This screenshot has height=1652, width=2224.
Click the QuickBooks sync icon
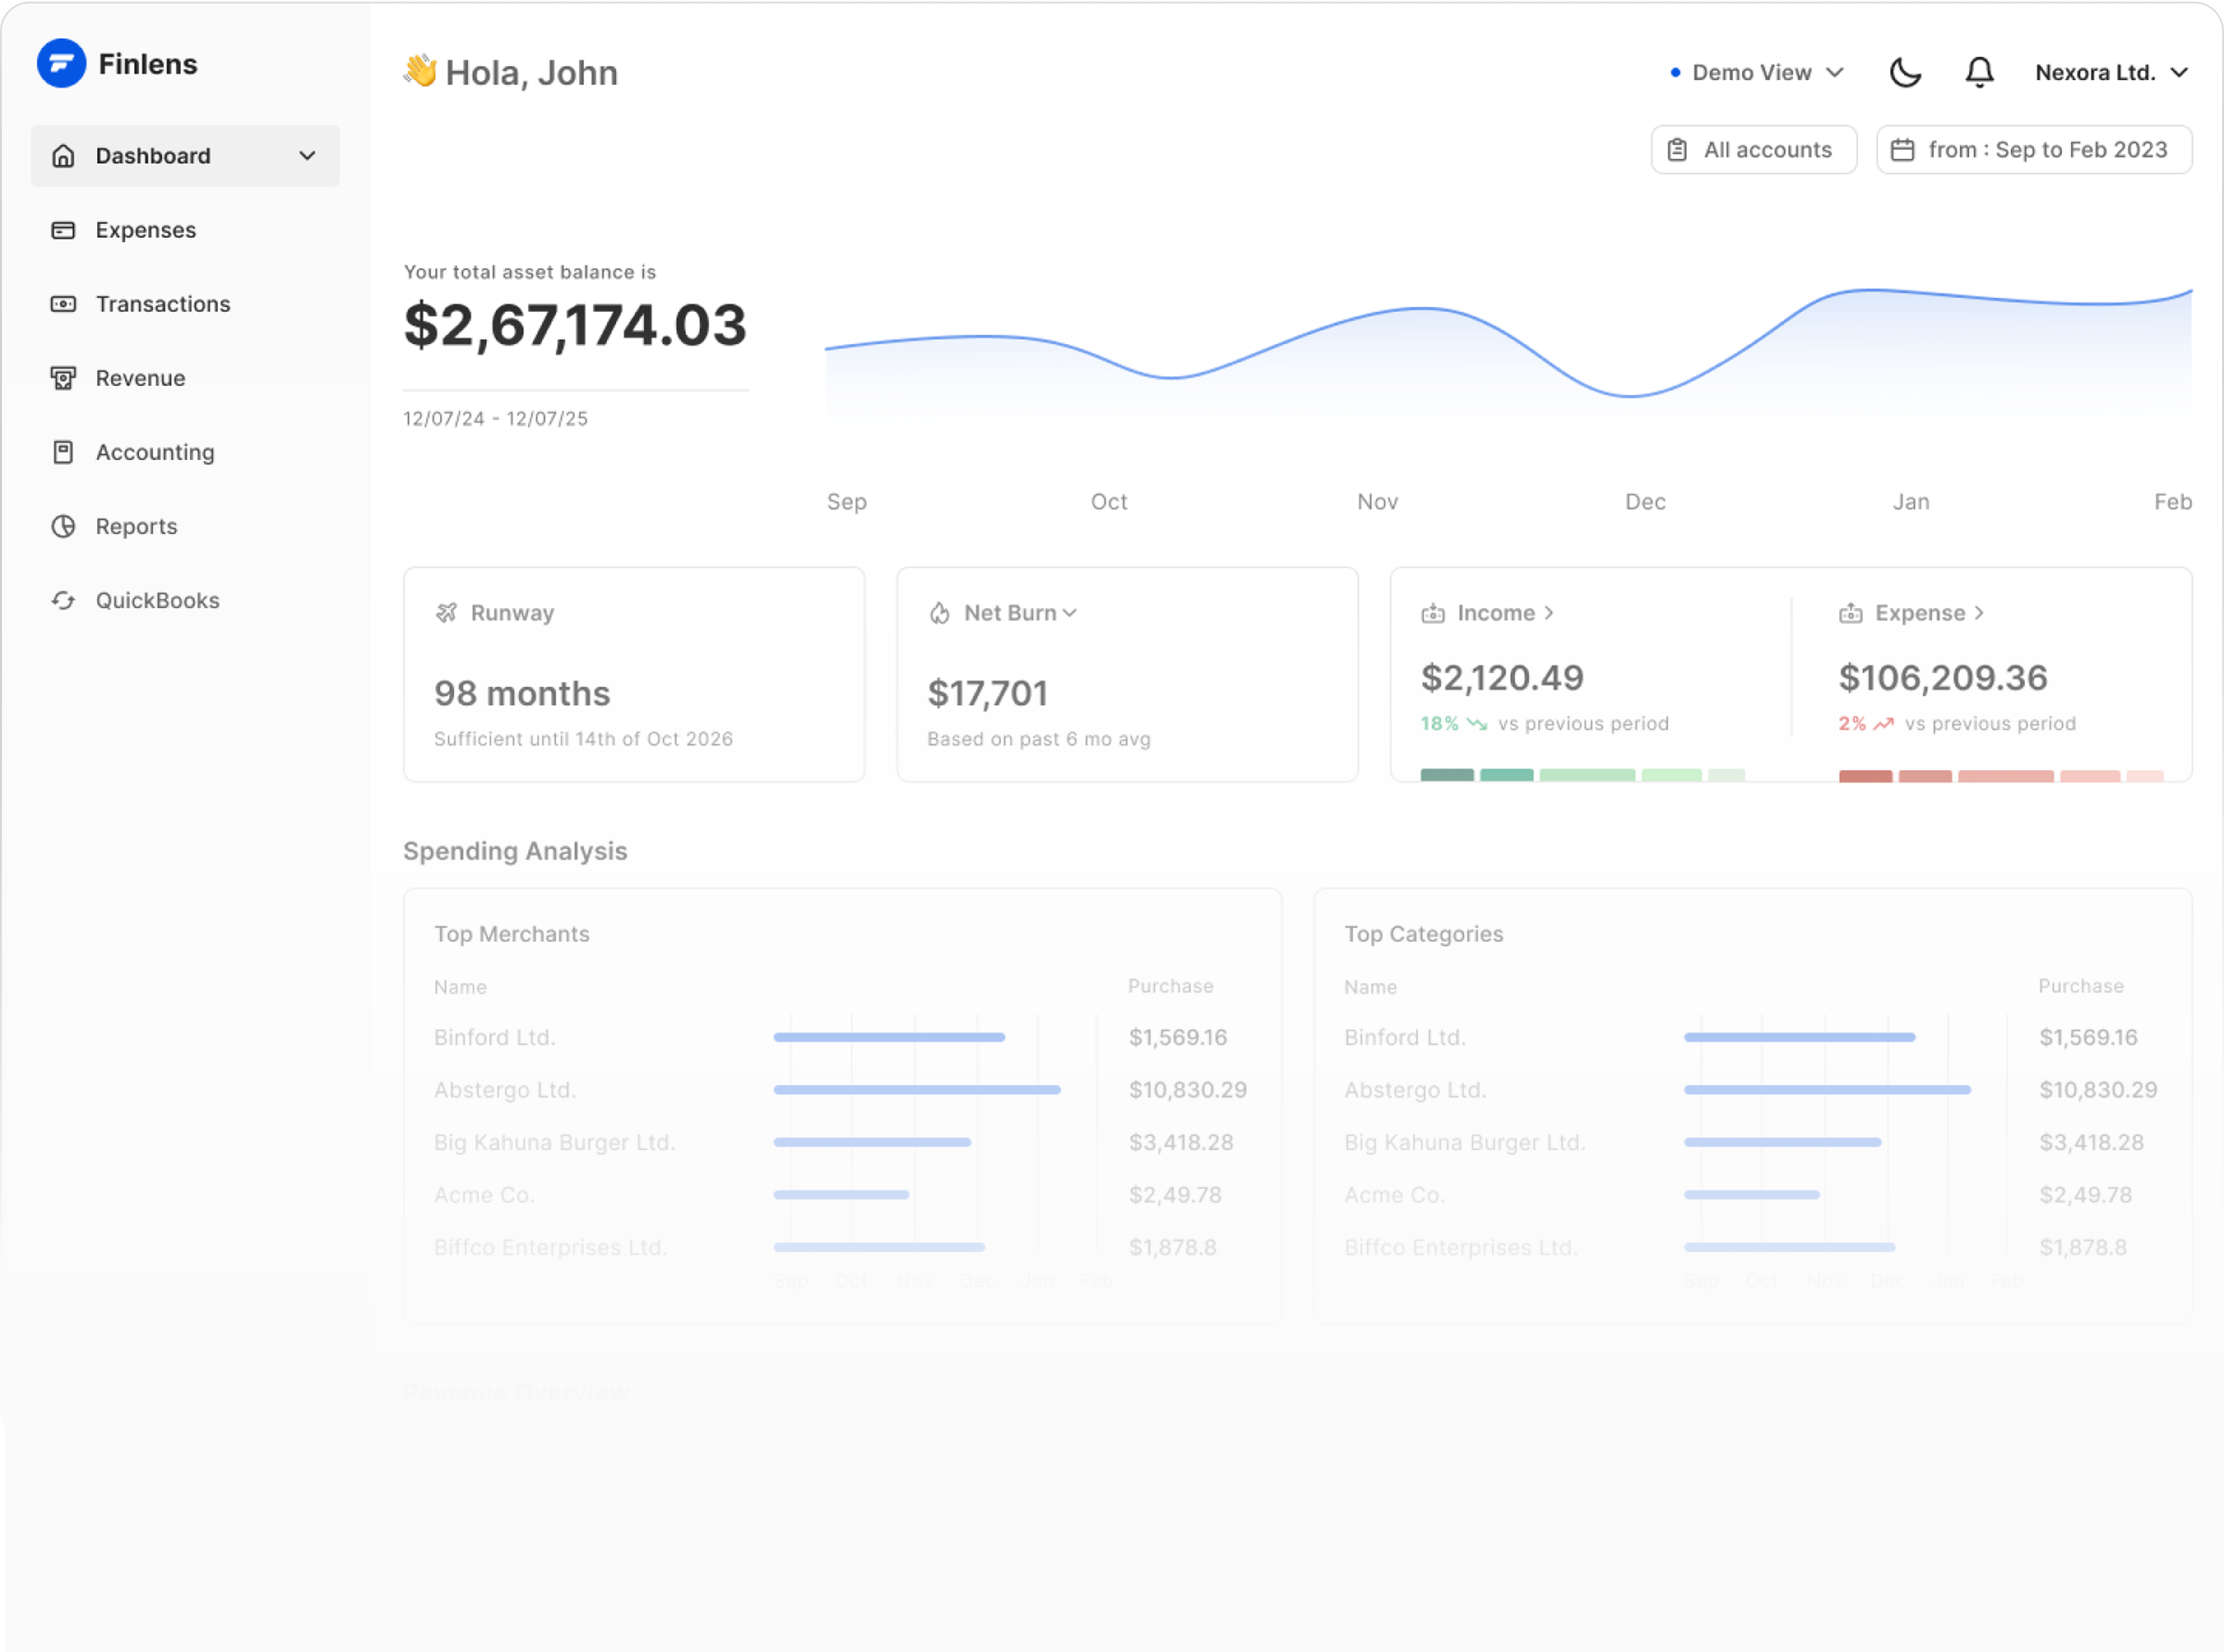point(63,600)
